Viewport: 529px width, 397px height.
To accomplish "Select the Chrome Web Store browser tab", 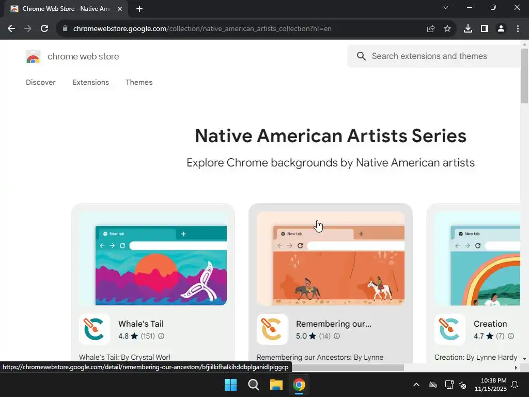I will 66,9.
